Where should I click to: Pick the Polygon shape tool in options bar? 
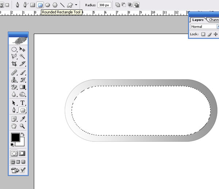tap(55, 5)
